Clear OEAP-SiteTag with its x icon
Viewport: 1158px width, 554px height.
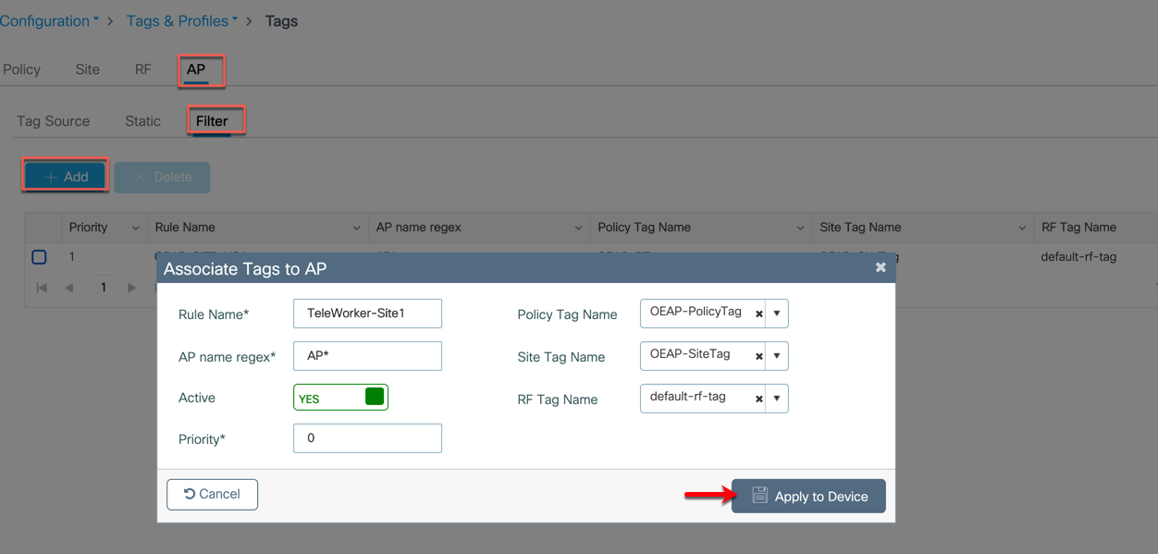point(758,355)
